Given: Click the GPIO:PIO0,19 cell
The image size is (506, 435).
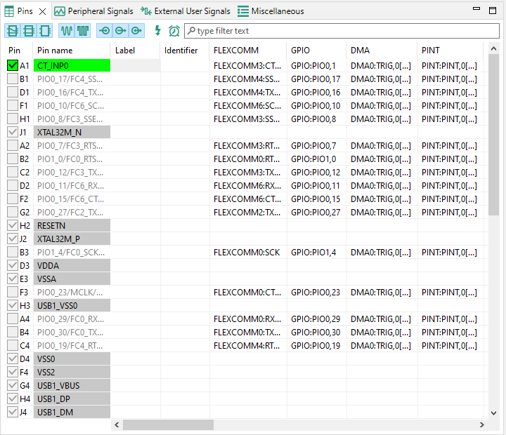Looking at the screenshot, I should (x=317, y=345).
